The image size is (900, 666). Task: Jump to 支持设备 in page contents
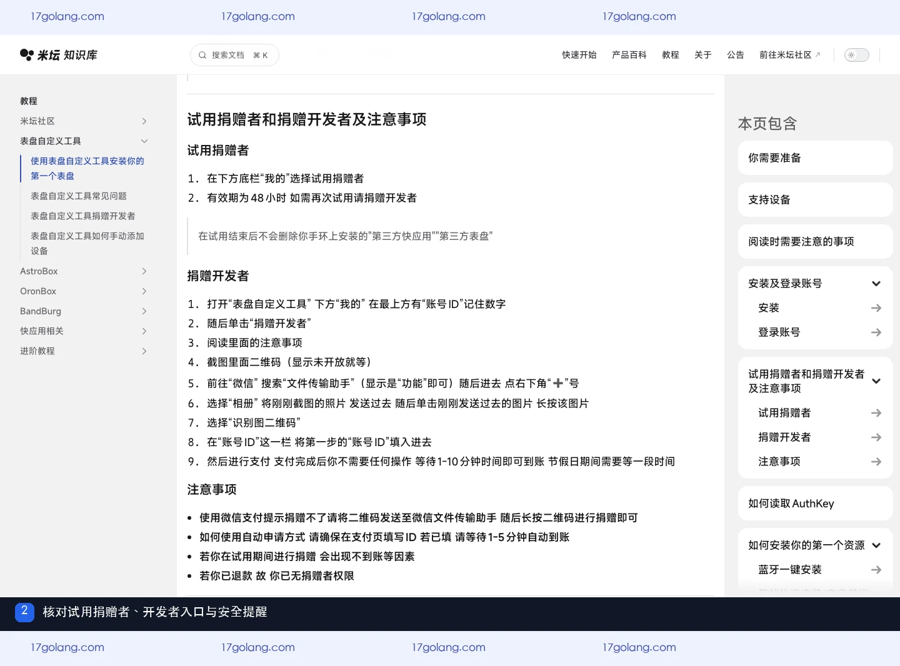[816, 200]
